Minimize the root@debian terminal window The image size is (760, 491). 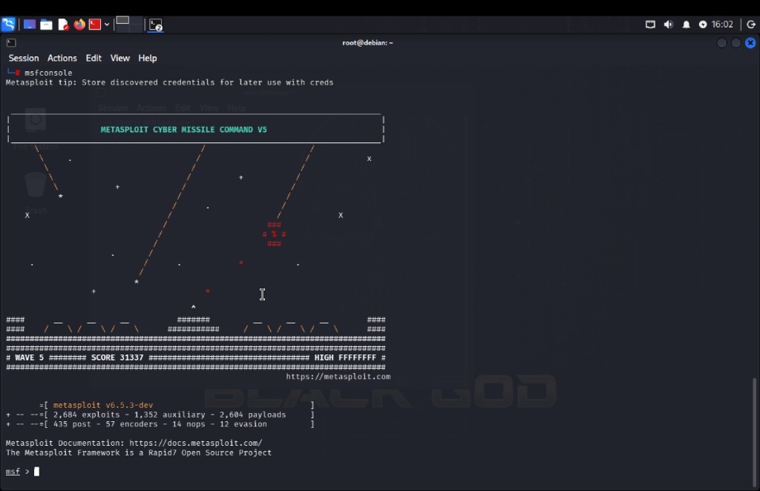[721, 42]
